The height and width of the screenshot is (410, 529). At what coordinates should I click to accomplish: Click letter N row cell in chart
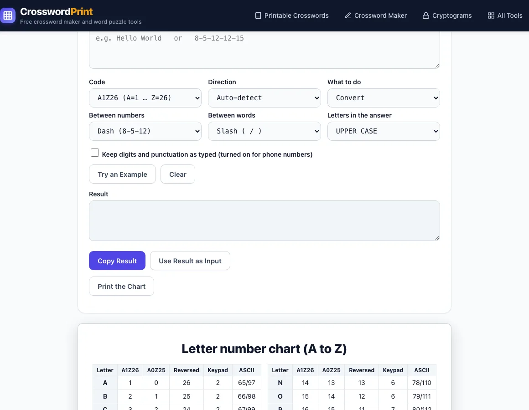tap(280, 383)
